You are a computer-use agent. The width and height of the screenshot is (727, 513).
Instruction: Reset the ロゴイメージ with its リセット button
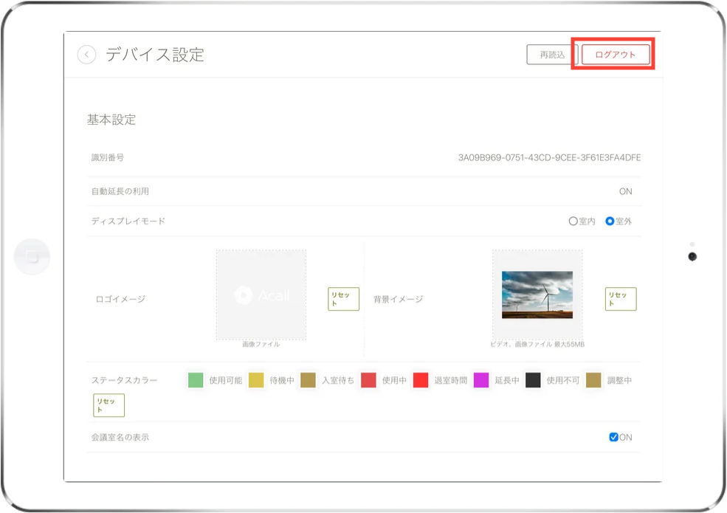click(343, 299)
